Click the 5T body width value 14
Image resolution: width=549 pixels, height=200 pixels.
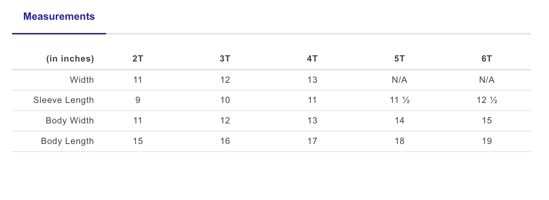[400, 121]
